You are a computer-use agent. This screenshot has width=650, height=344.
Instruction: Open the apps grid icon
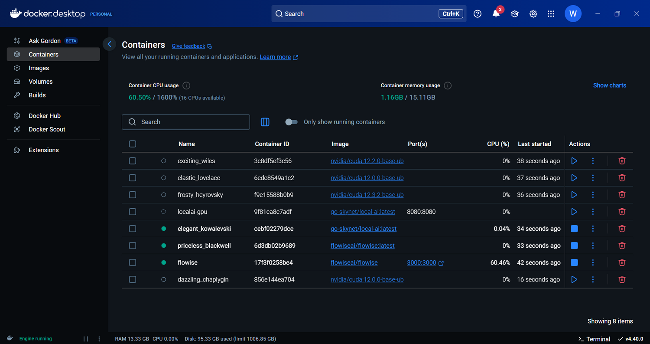pos(551,14)
